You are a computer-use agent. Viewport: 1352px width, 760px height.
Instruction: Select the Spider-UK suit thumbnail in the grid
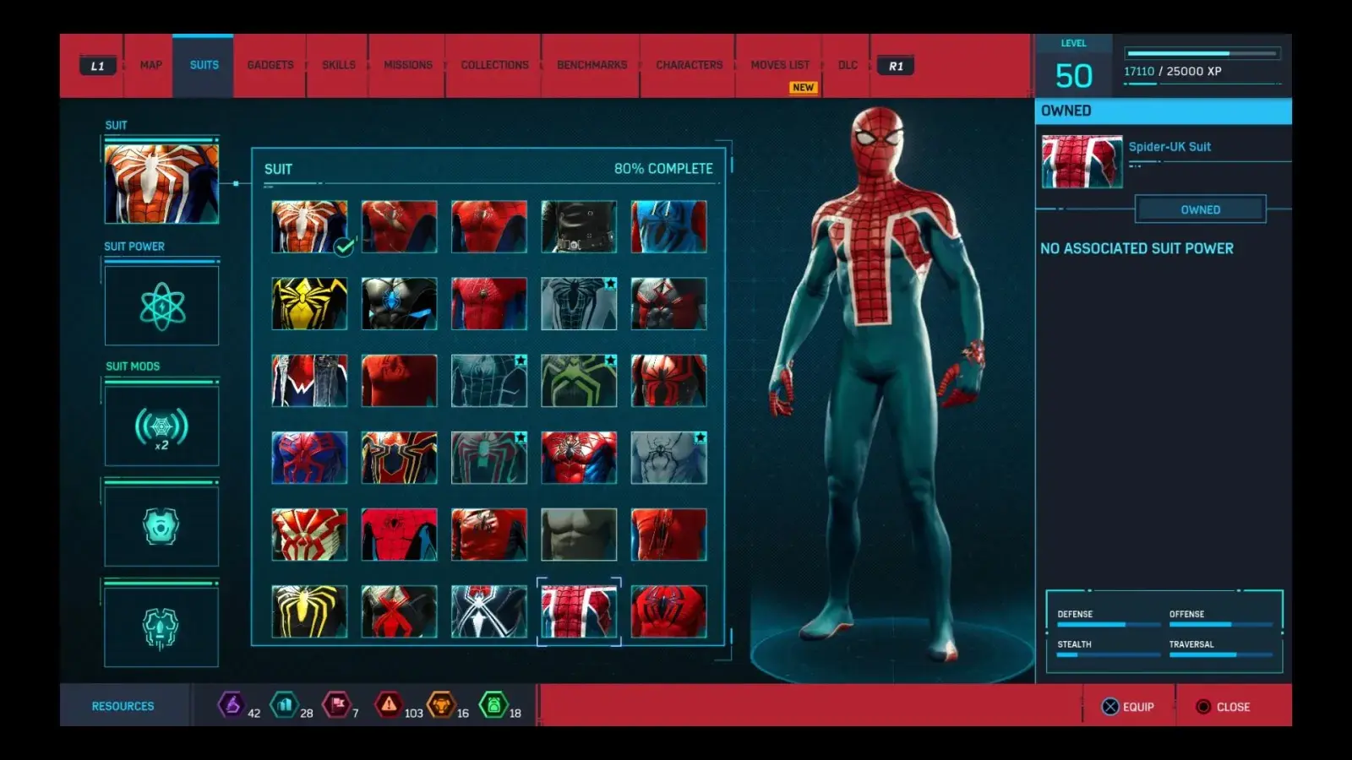point(580,611)
